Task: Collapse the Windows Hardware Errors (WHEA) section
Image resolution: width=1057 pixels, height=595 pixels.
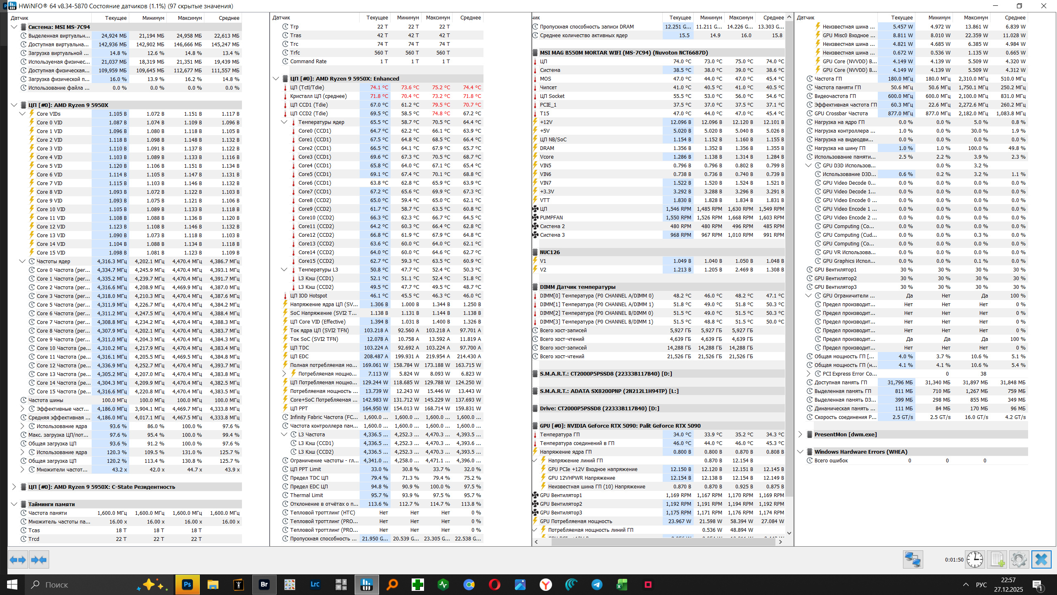Action: point(800,452)
